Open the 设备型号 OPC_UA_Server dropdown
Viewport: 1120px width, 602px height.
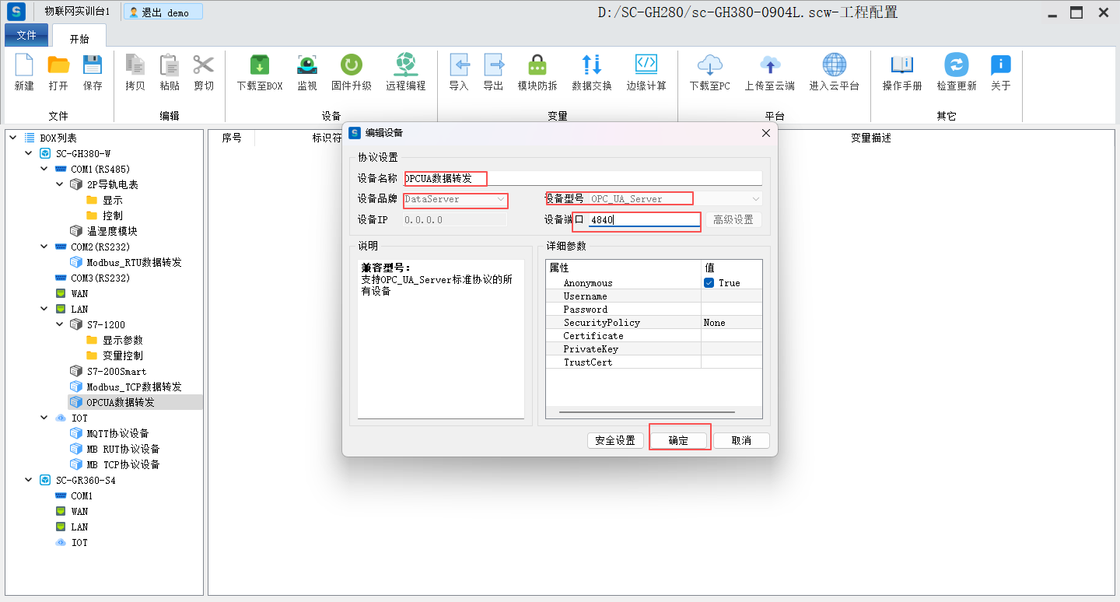[754, 199]
